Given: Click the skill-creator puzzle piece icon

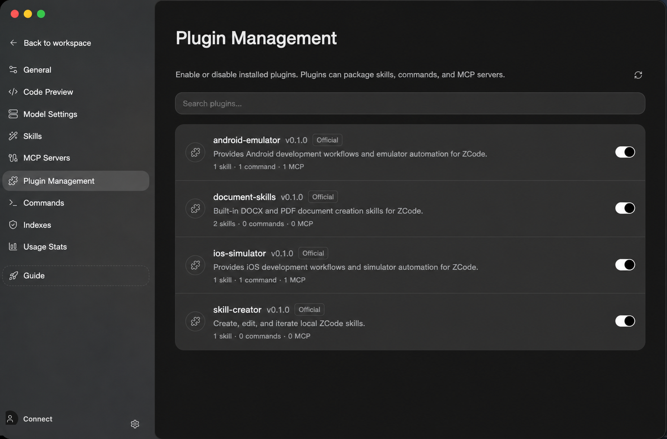Looking at the screenshot, I should tap(195, 321).
